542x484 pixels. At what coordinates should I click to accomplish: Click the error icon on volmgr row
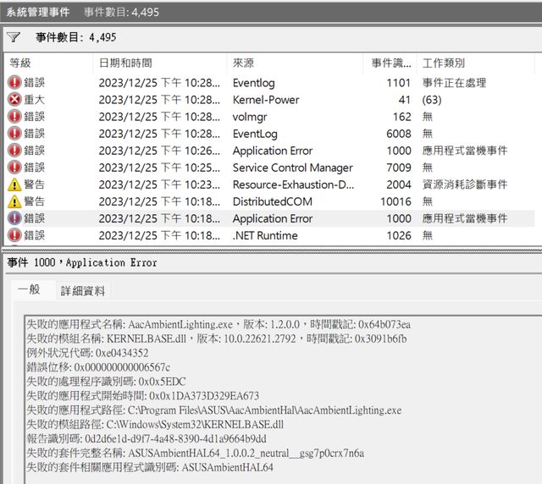(x=14, y=117)
